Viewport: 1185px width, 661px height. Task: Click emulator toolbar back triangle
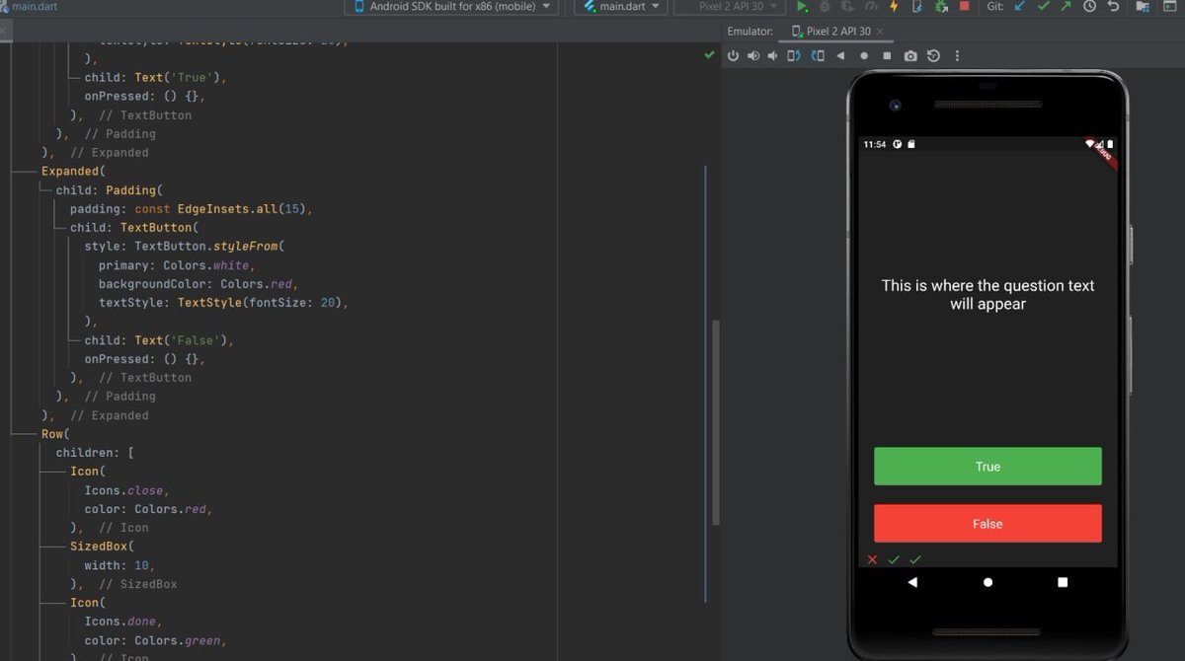click(840, 56)
